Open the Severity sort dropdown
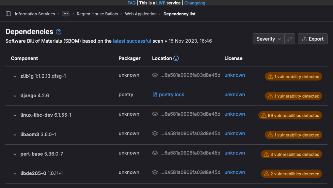Screen dimensions: 333x188 tap(268, 39)
